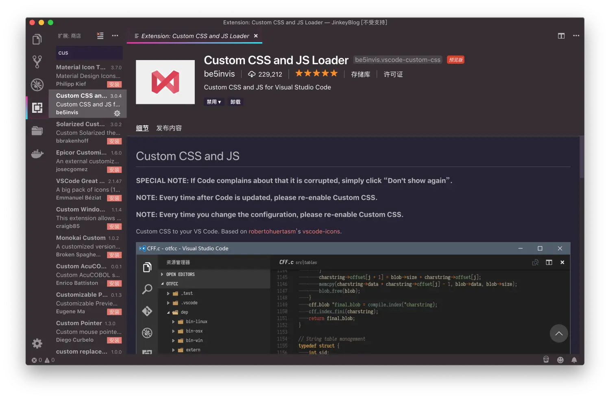
Task: Switch to the 发布内容 changelog tab
Action: (169, 128)
